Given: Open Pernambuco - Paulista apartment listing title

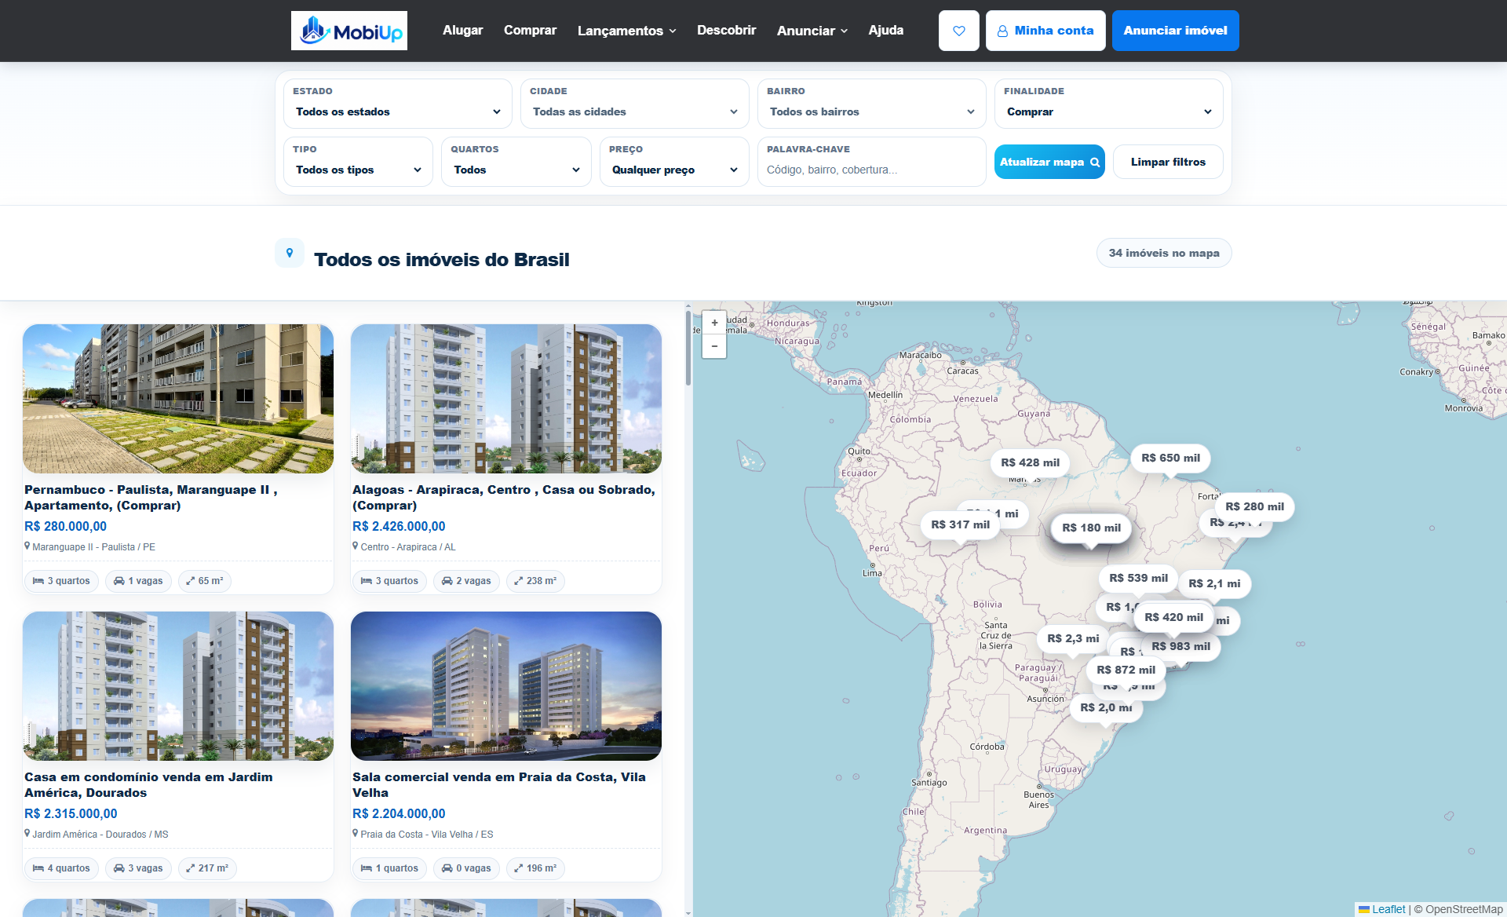Looking at the screenshot, I should coord(151,498).
